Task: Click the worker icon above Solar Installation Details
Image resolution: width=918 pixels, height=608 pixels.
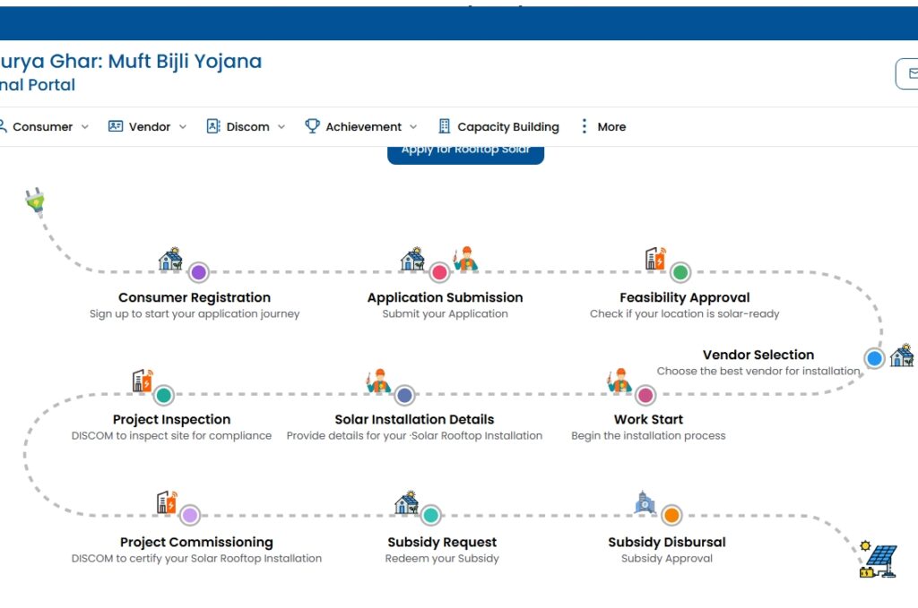Action: [379, 381]
